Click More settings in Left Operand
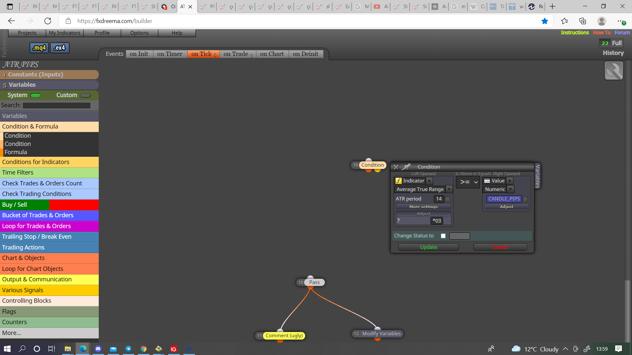This screenshot has height=355, width=632. click(x=423, y=207)
